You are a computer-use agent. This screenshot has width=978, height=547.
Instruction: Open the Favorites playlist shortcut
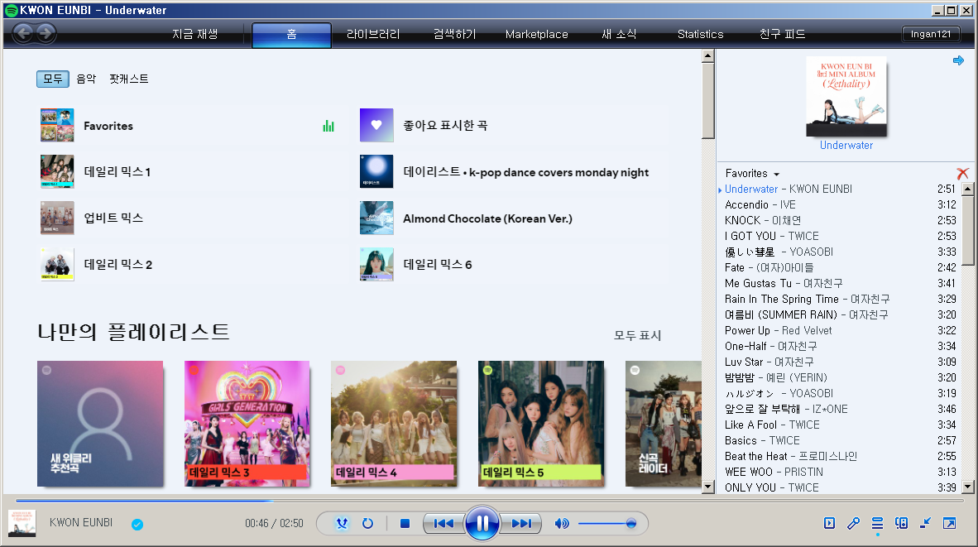tap(194, 125)
